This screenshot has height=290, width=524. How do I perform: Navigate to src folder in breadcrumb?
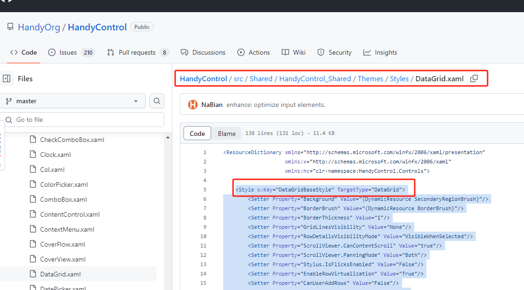[238, 78]
